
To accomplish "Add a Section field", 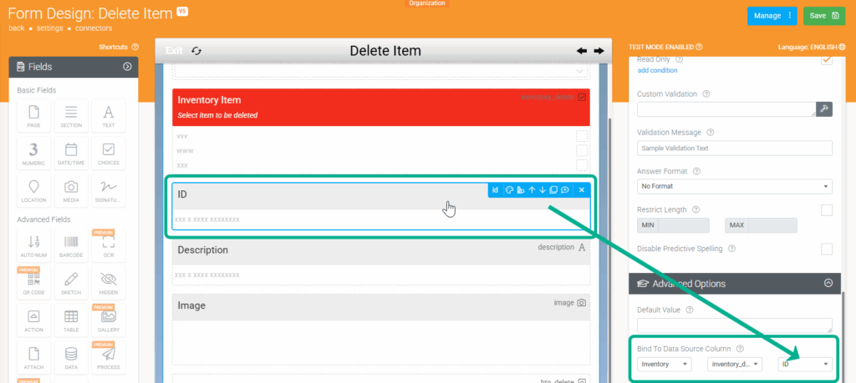I will pos(71,117).
